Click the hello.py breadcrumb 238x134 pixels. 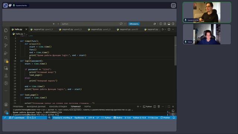(19, 34)
